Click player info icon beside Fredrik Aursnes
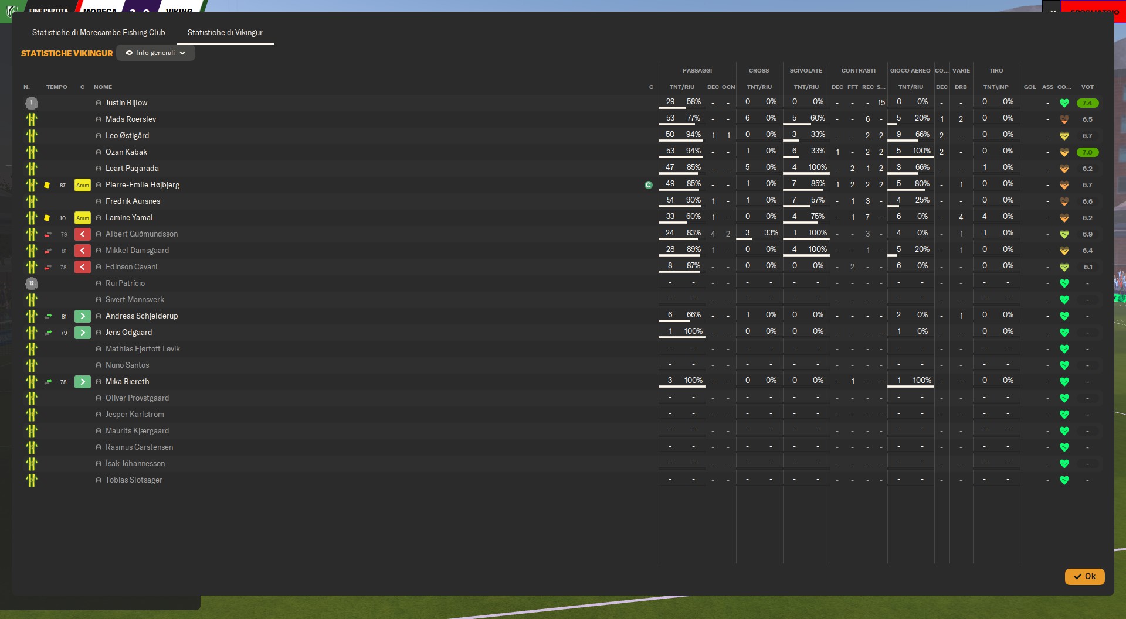 (x=99, y=201)
